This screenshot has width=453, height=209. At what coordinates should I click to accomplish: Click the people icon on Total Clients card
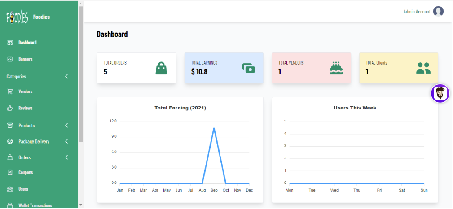[423, 69]
